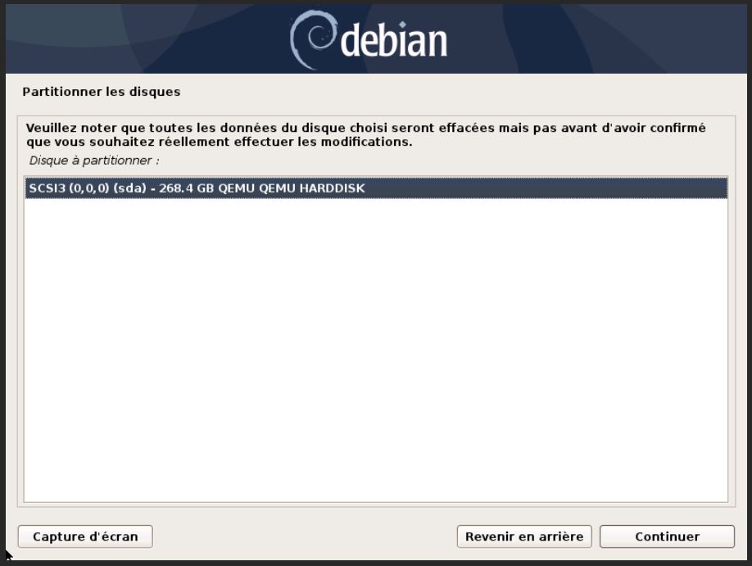Click the empty area of the disk list
Viewport: 752px width, 566px height.
point(376,350)
